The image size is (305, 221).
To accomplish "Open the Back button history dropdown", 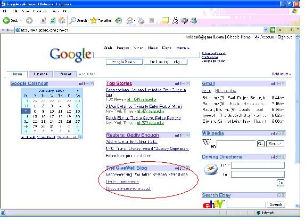I will pos(21,20).
